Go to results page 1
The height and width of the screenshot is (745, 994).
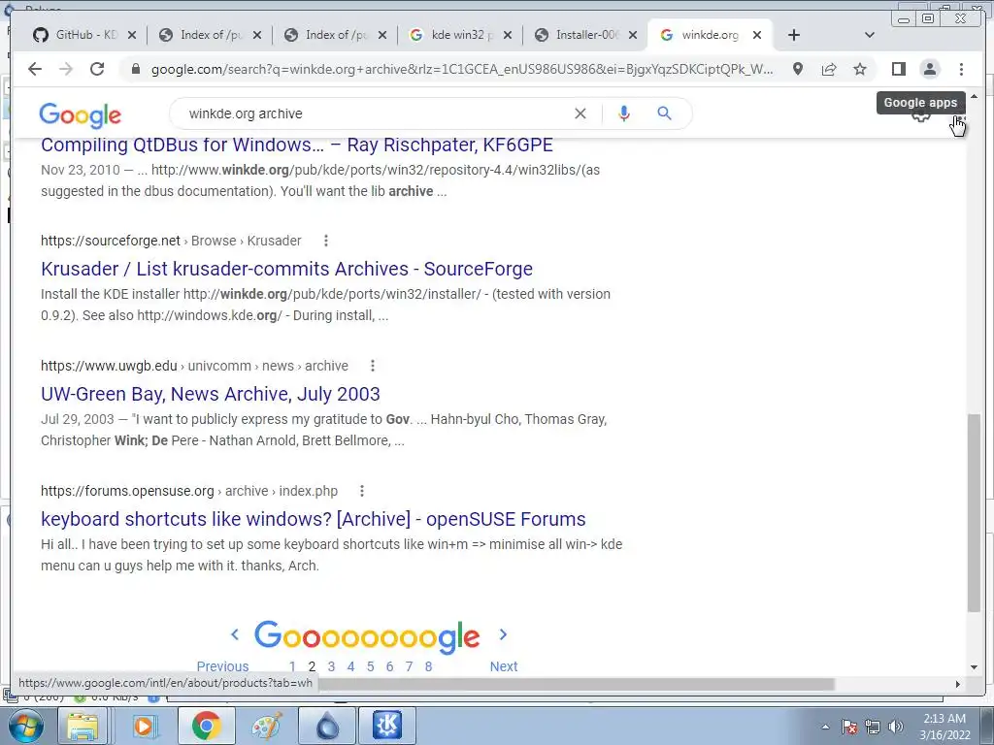(292, 666)
